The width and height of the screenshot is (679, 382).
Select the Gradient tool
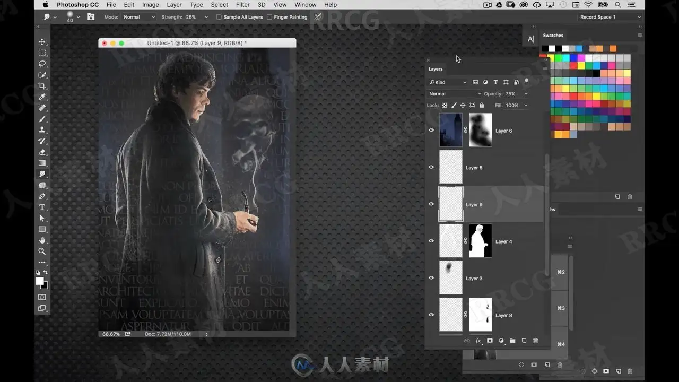click(x=42, y=163)
